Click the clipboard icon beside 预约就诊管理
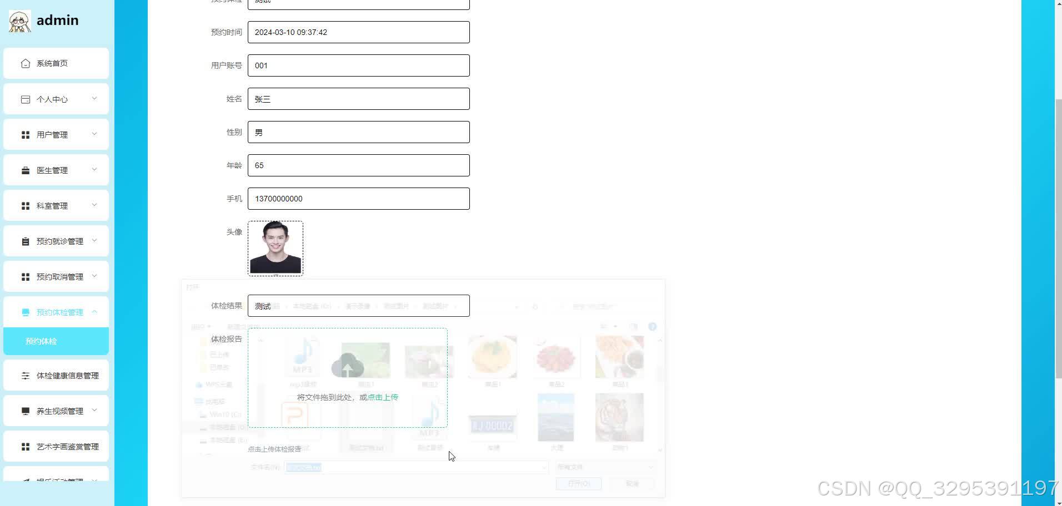 pyautogui.click(x=25, y=241)
